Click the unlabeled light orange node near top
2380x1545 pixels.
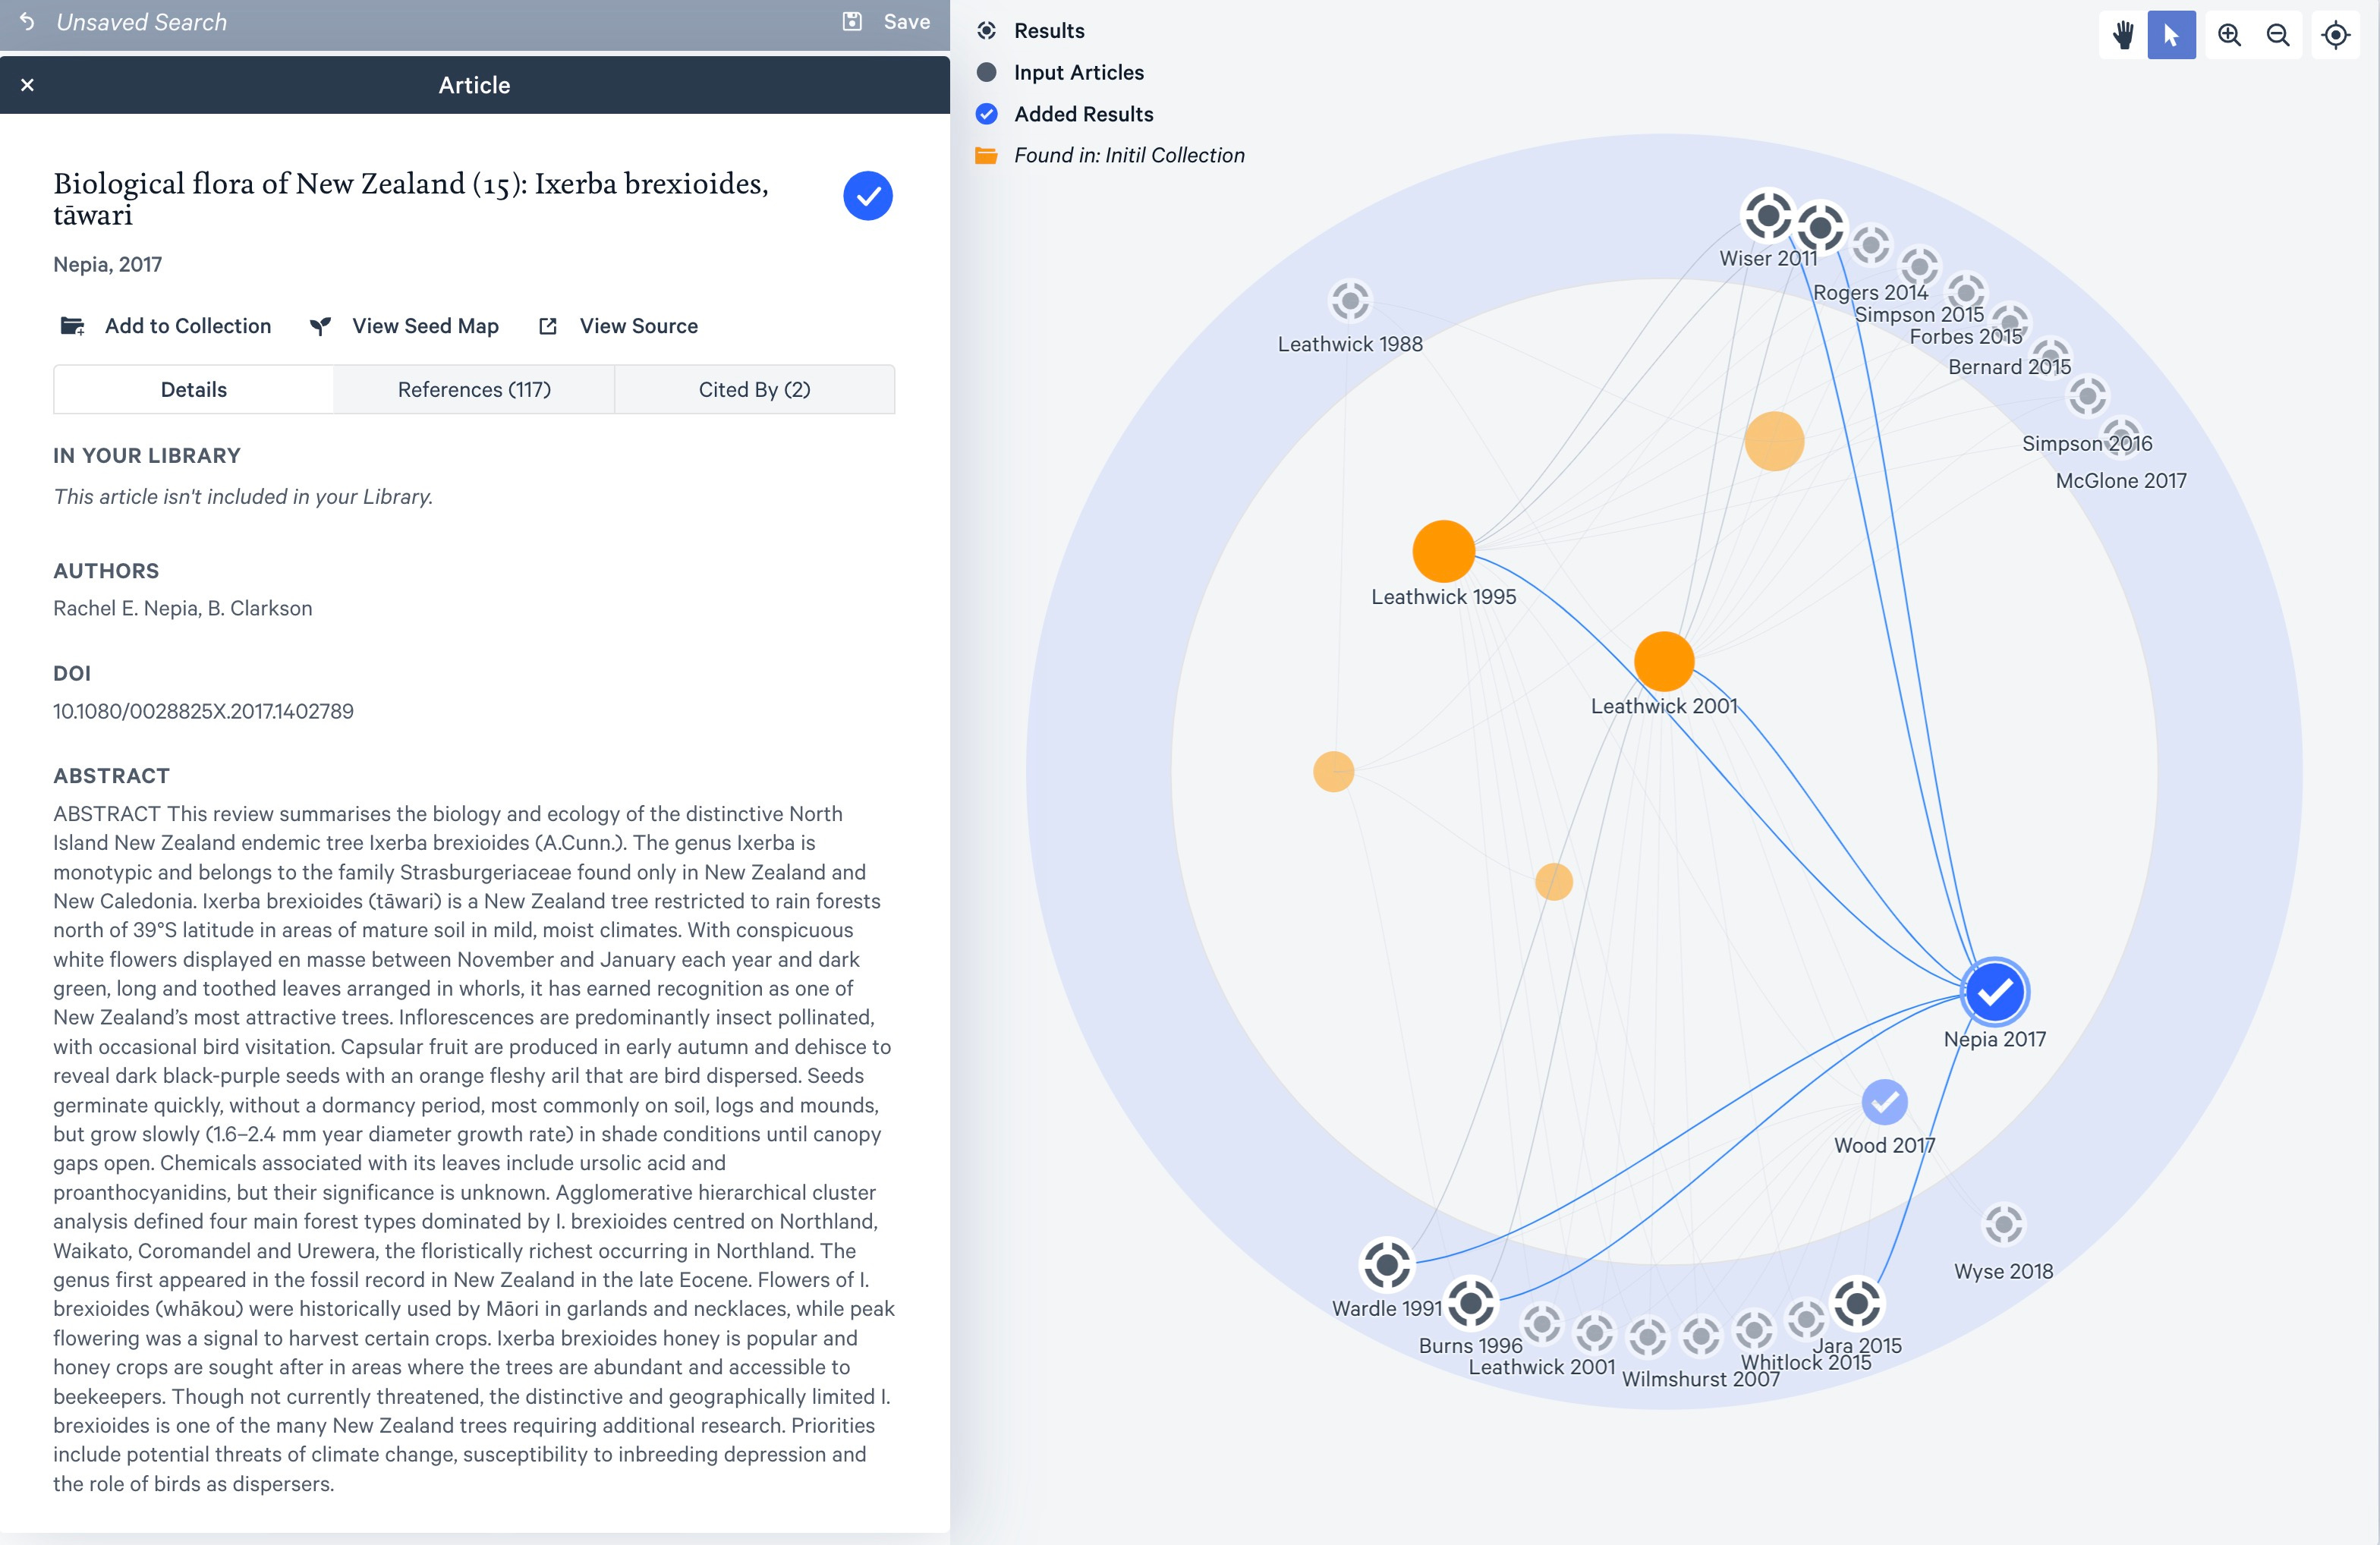1774,441
